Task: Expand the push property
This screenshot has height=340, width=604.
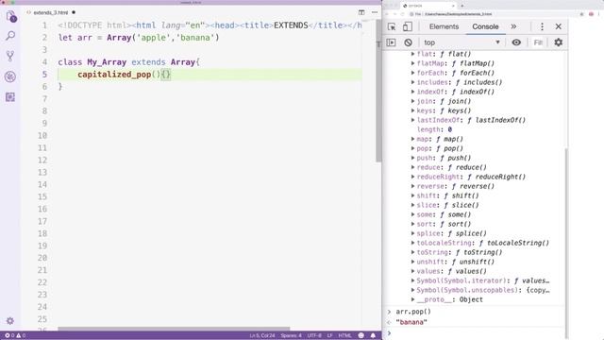Action: pos(413,158)
